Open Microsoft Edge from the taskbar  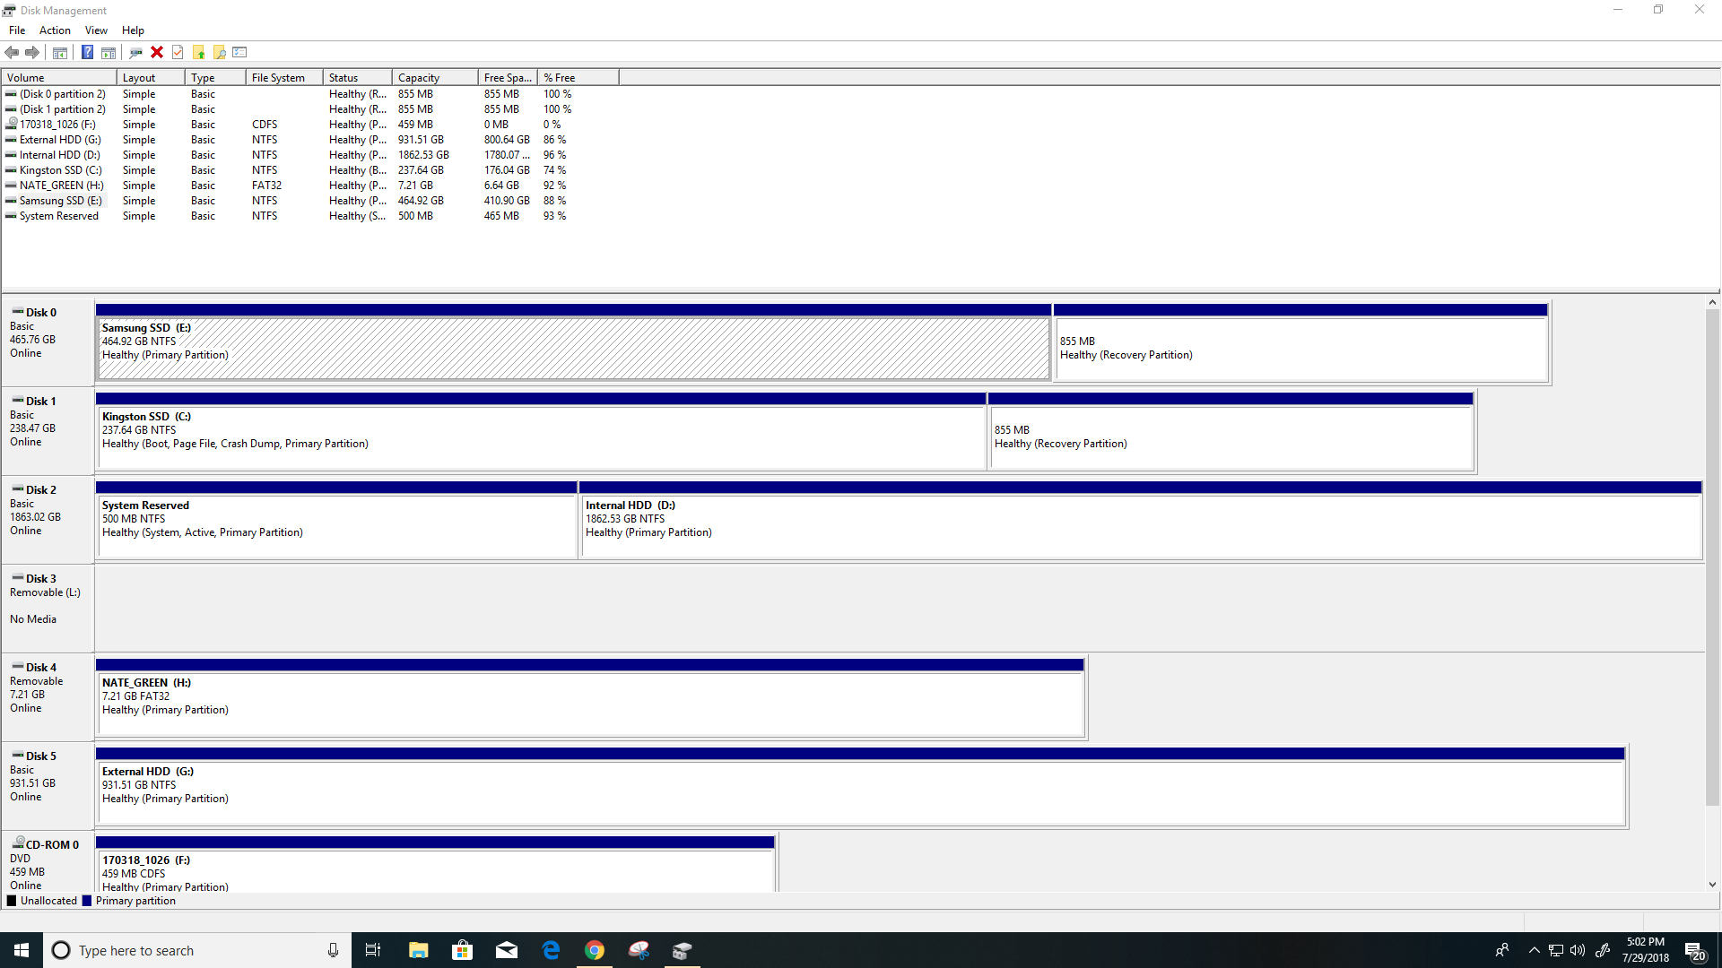point(551,950)
